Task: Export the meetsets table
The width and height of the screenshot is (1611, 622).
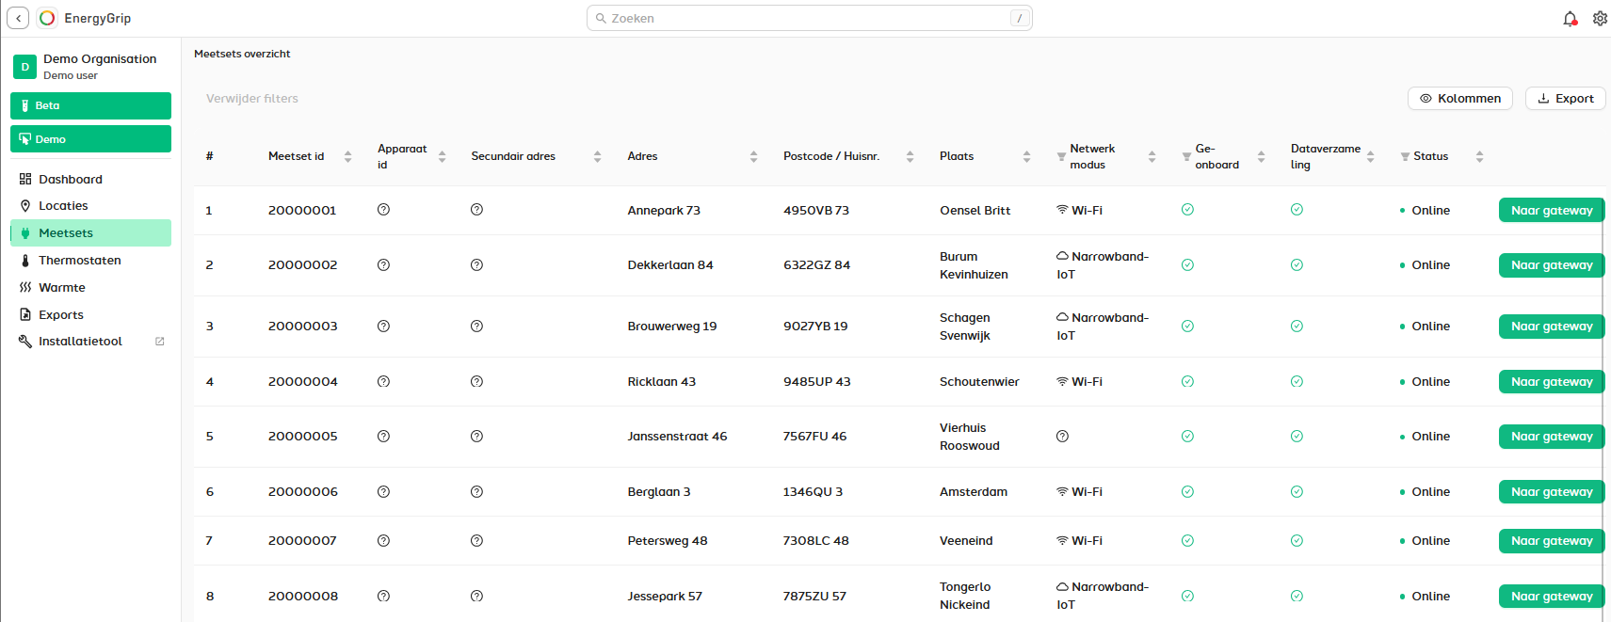Action: 1565,98
